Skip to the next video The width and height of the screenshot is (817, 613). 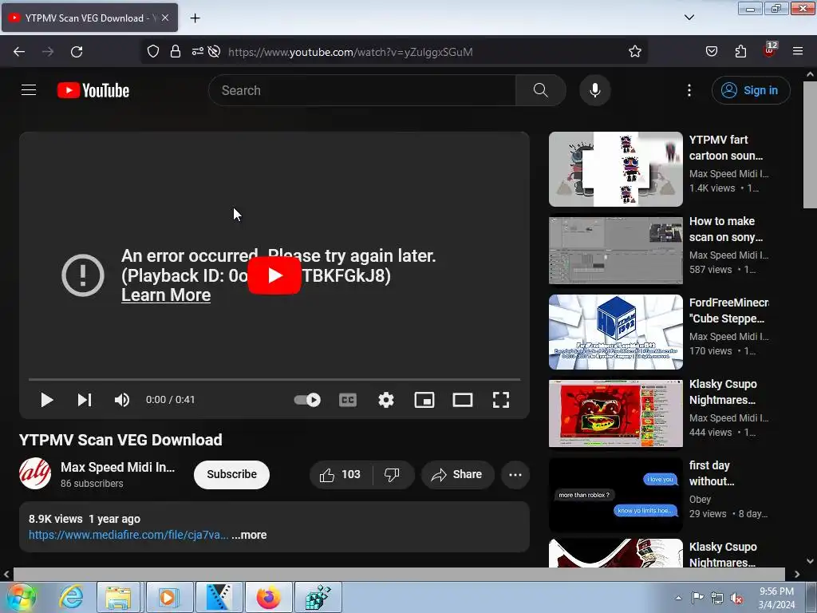pyautogui.click(x=85, y=400)
